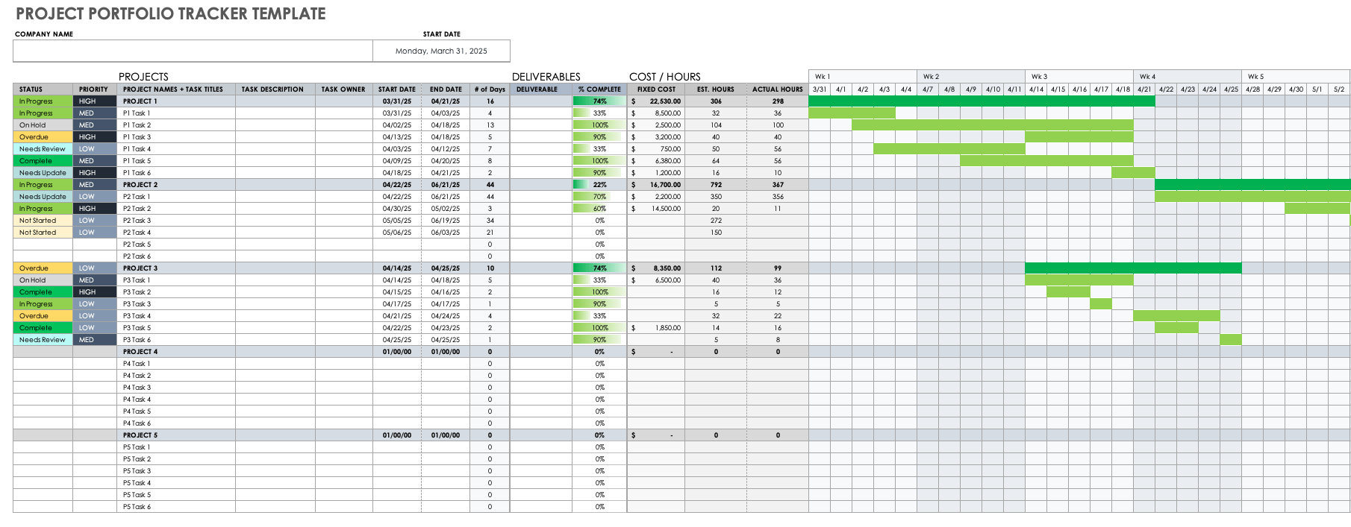Click the 3/31 date column header
1351x527 pixels.
pyautogui.click(x=820, y=89)
